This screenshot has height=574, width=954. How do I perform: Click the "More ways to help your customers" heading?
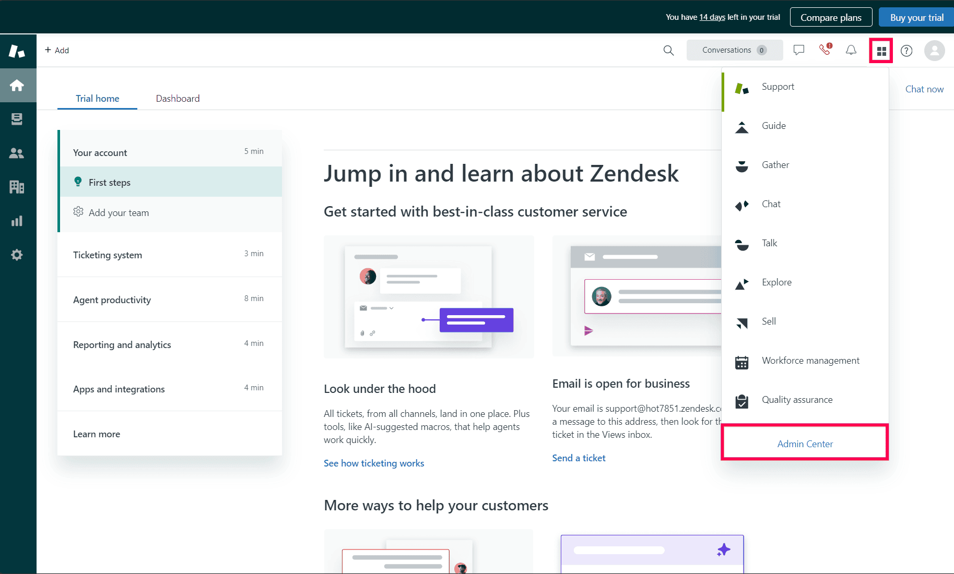pos(436,506)
